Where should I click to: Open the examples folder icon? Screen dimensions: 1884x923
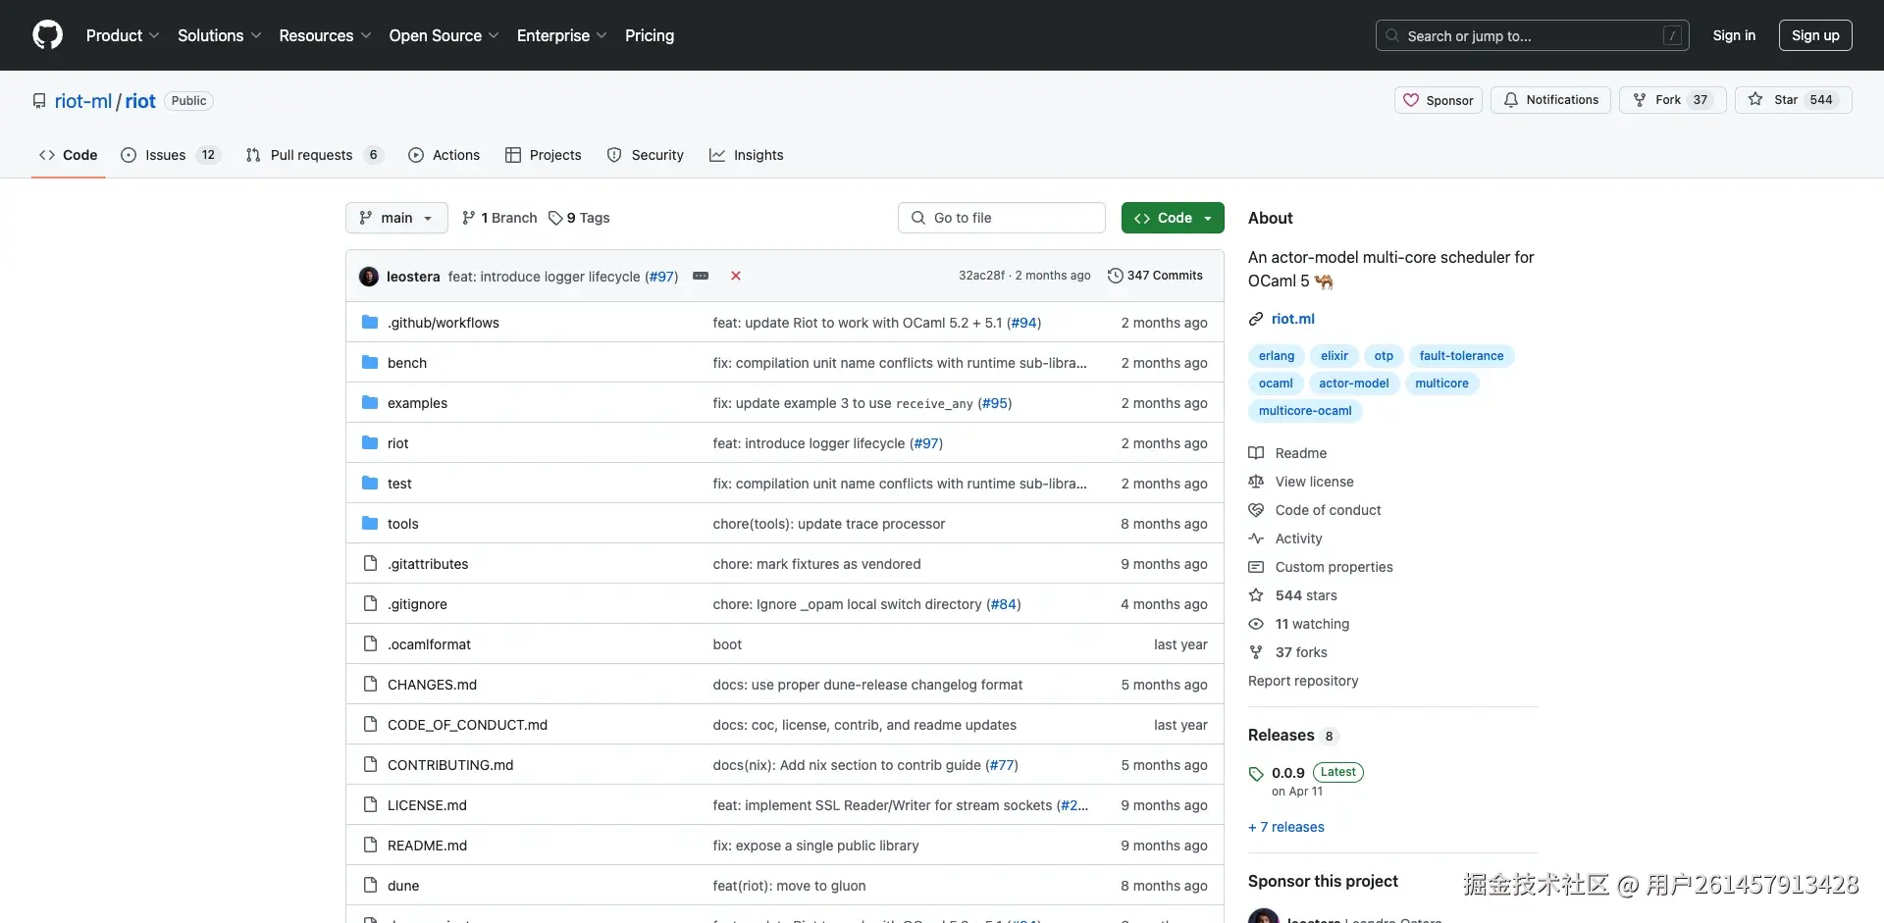370,403
